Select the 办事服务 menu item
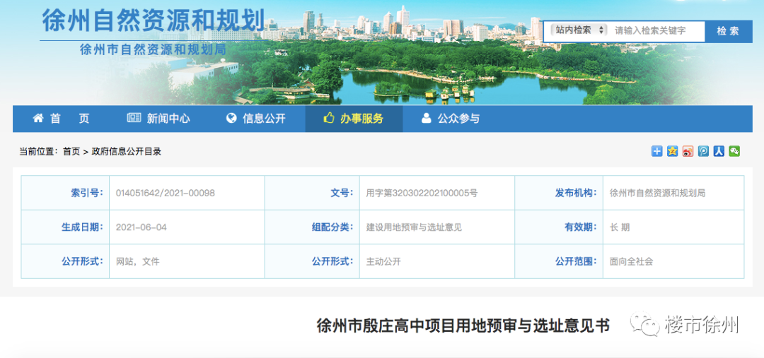The height and width of the screenshot is (358, 764). click(354, 119)
